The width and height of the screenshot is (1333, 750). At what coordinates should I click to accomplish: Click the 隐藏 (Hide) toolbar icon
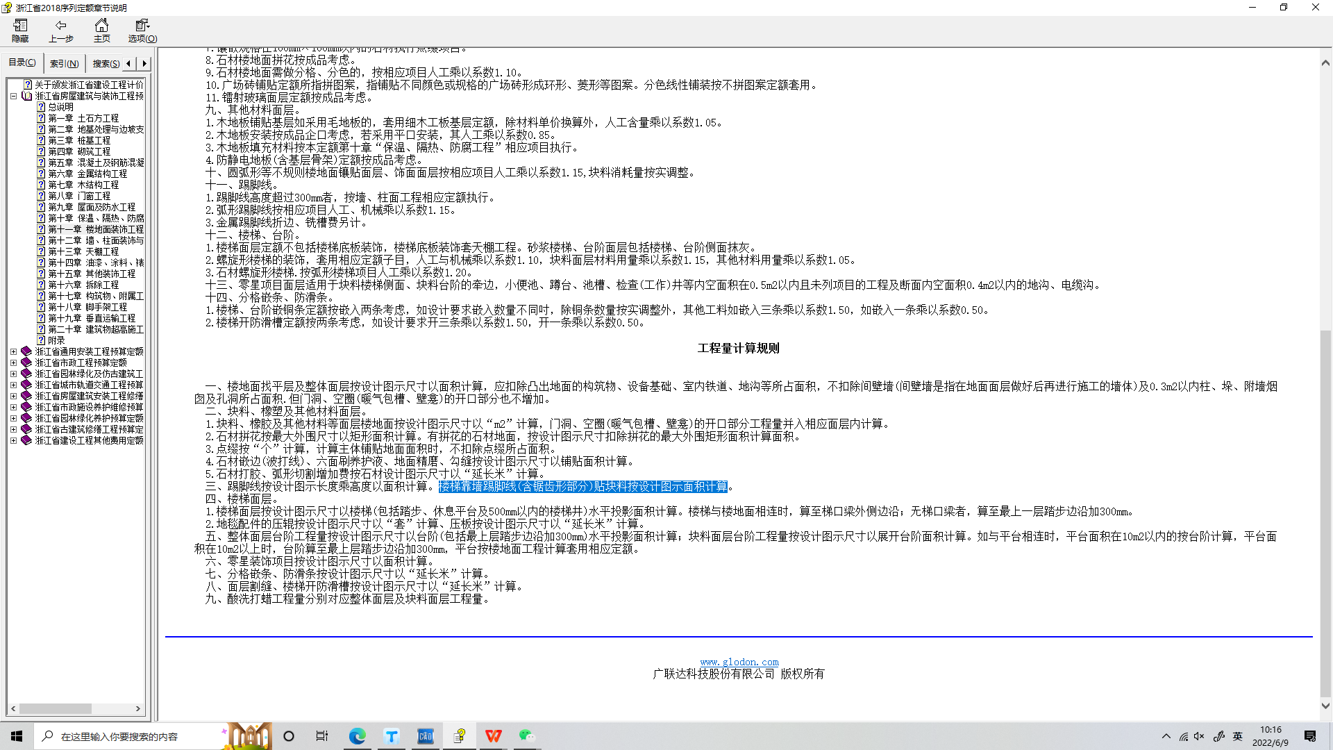(20, 31)
